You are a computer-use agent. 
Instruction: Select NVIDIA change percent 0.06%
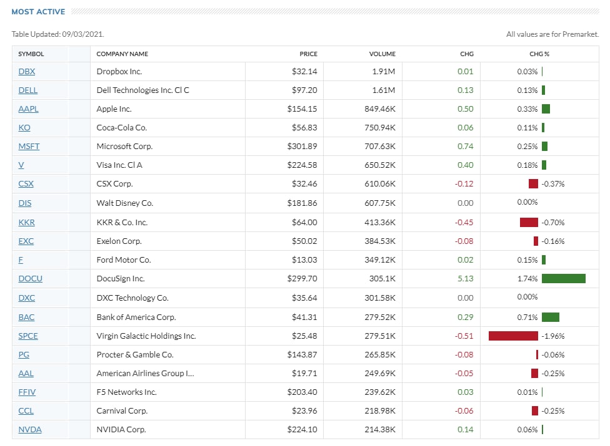[527, 429]
